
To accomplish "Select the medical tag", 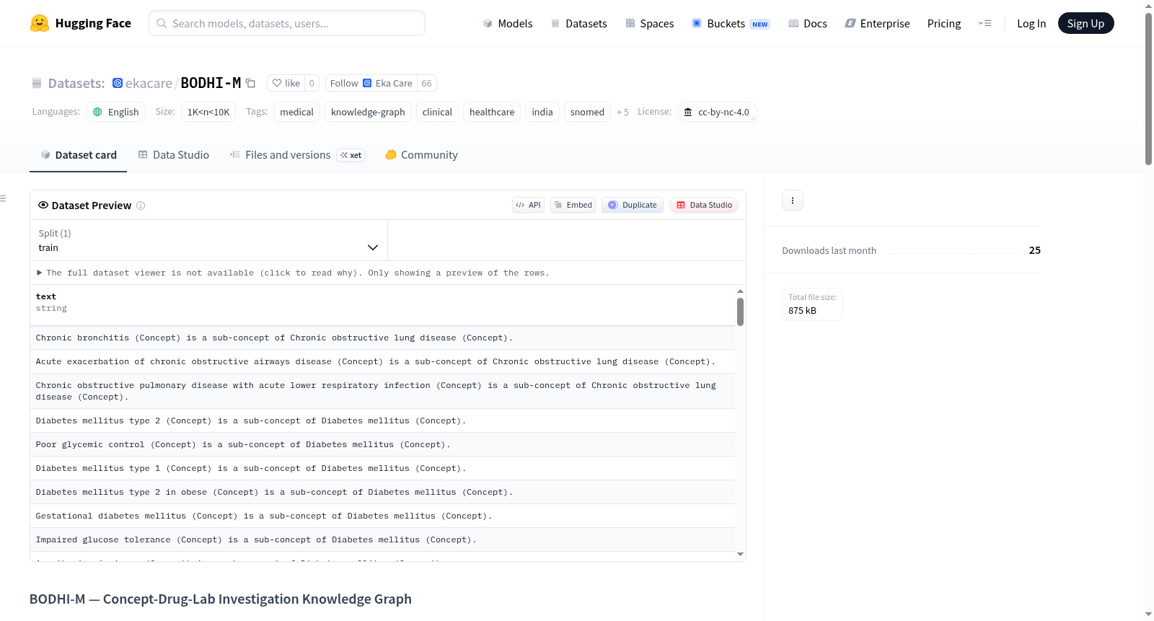I will pyautogui.click(x=296, y=112).
